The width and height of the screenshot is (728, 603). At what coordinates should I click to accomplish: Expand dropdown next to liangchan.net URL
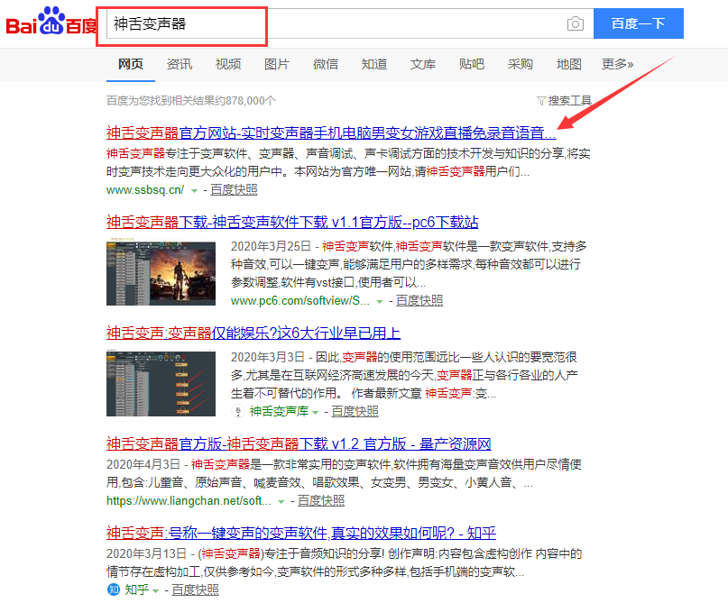[x=281, y=502]
